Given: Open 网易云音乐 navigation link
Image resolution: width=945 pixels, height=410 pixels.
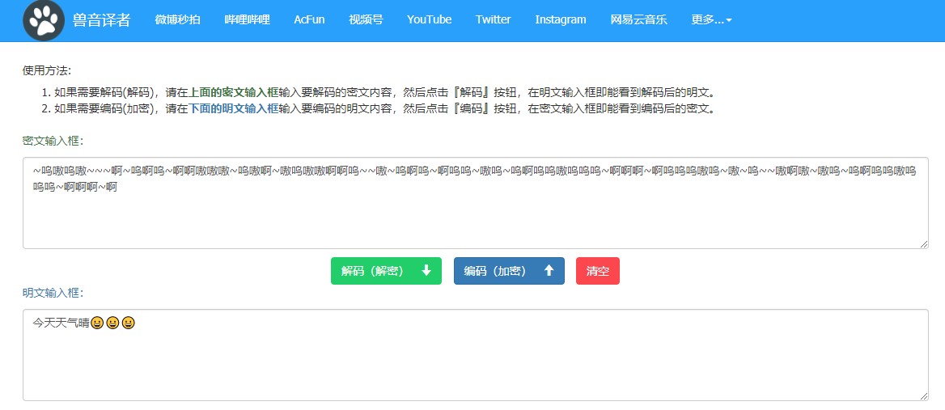Looking at the screenshot, I should tap(638, 20).
